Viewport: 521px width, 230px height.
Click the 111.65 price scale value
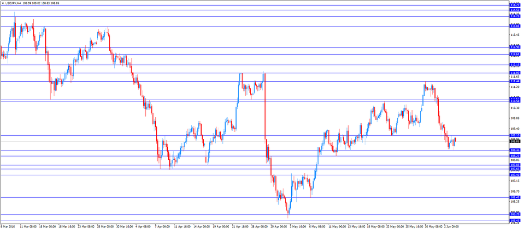click(515, 76)
